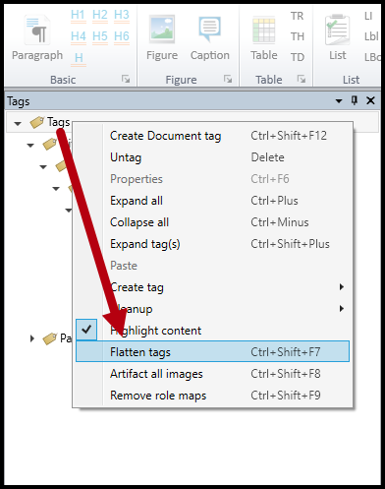
Task: Expand the collapsed Pa tag node
Action: tap(32, 338)
